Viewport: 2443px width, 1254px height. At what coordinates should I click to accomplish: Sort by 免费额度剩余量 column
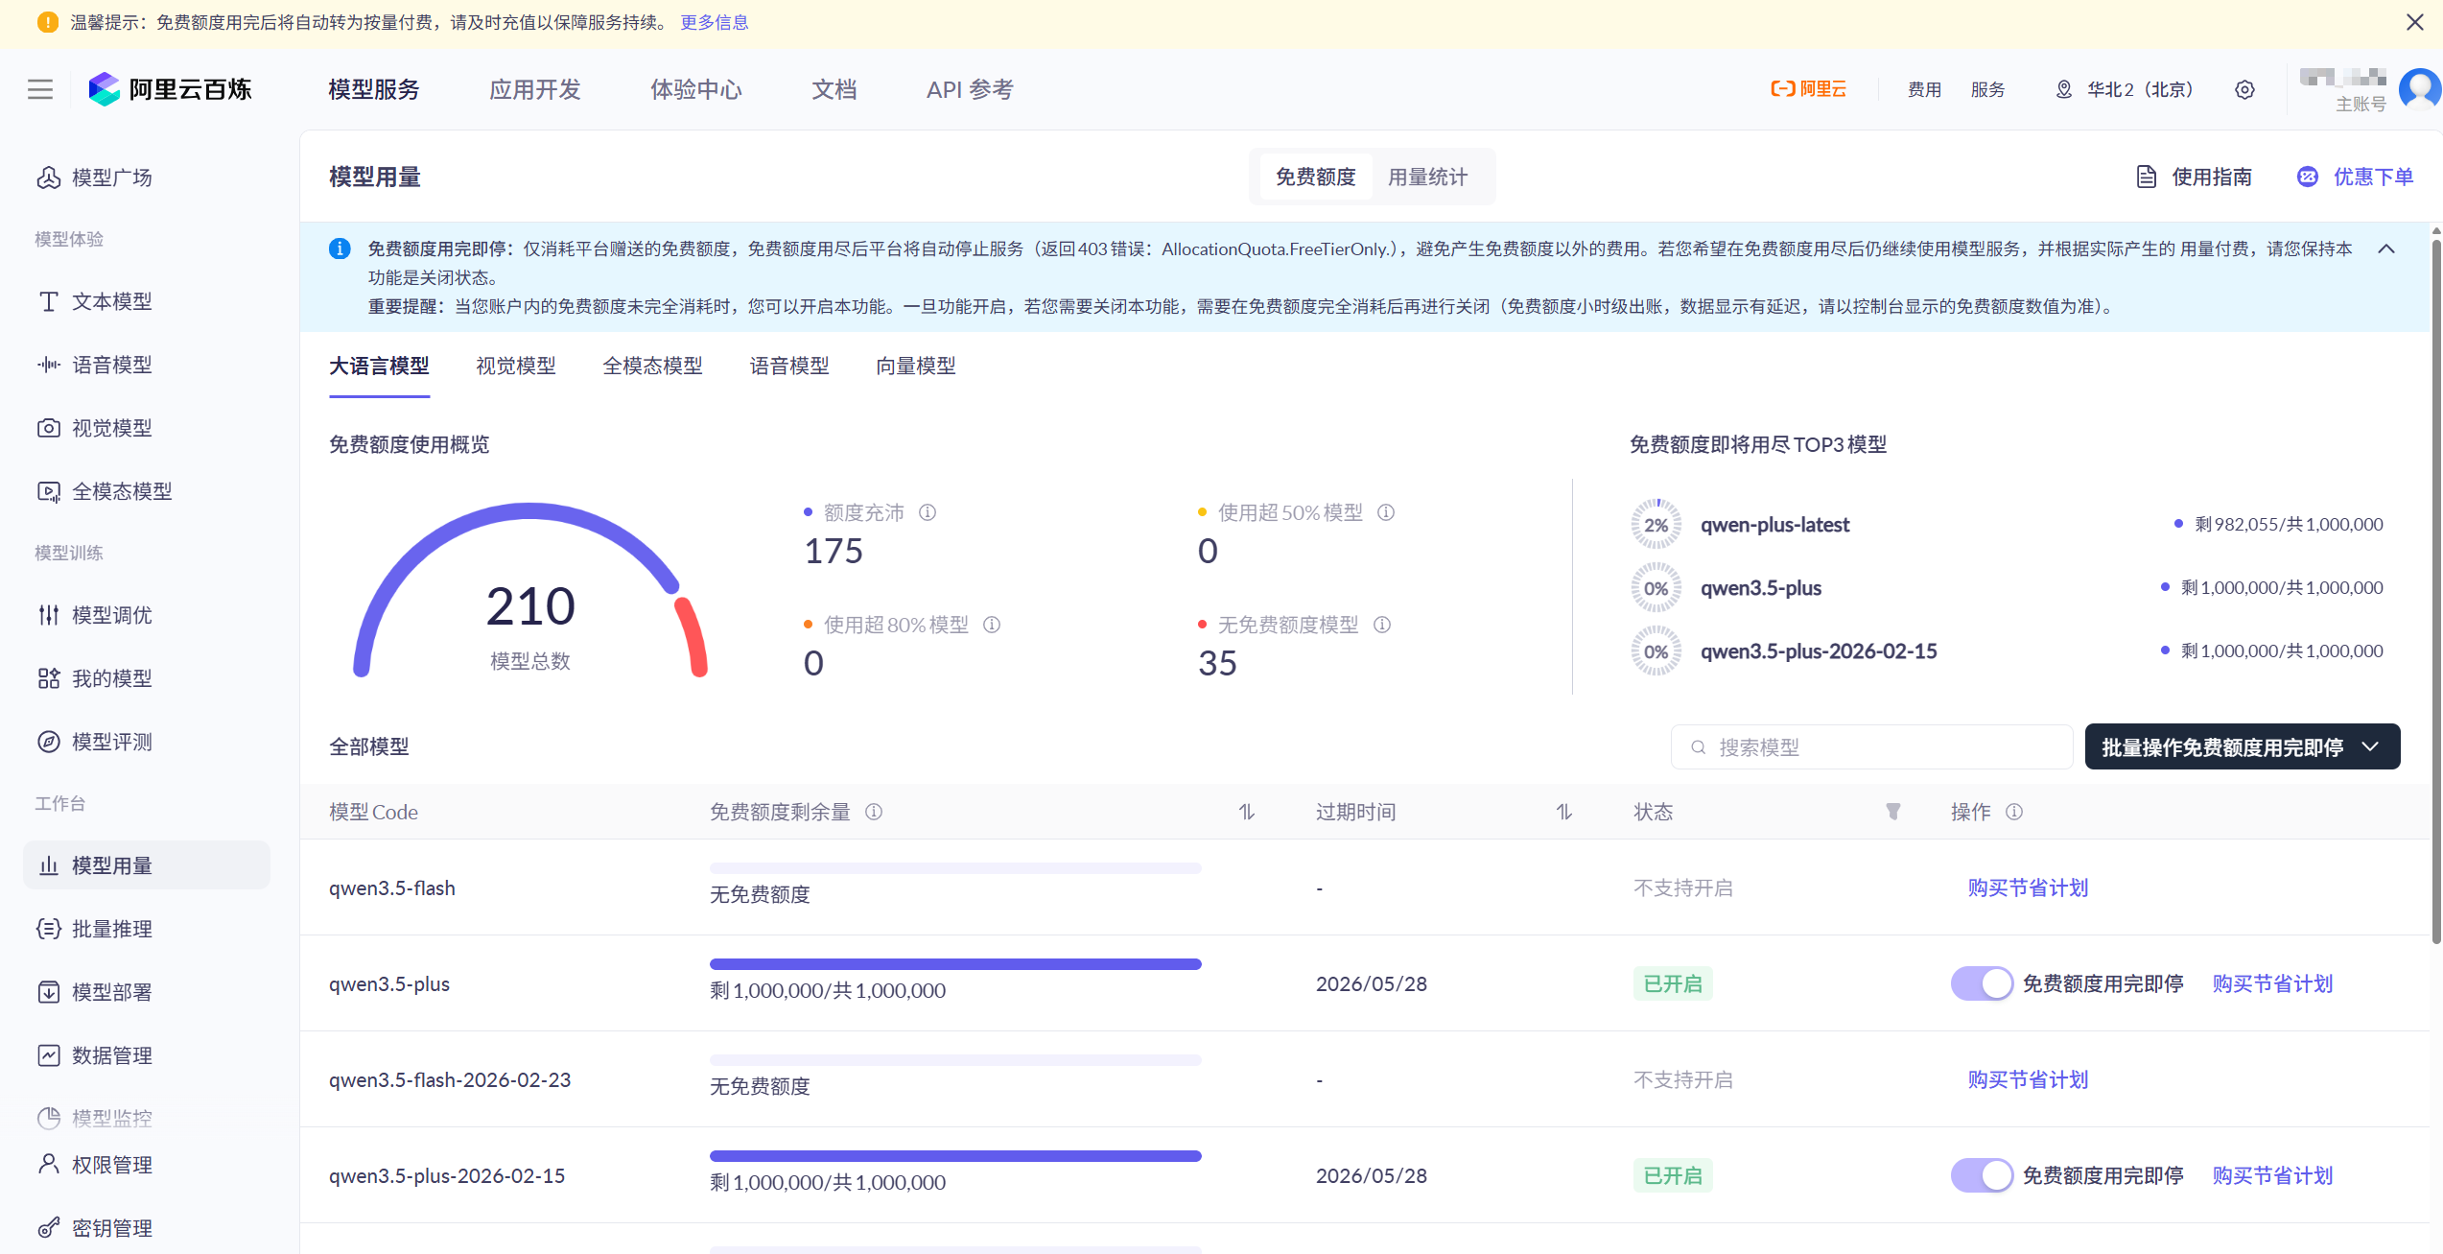coord(1247,812)
